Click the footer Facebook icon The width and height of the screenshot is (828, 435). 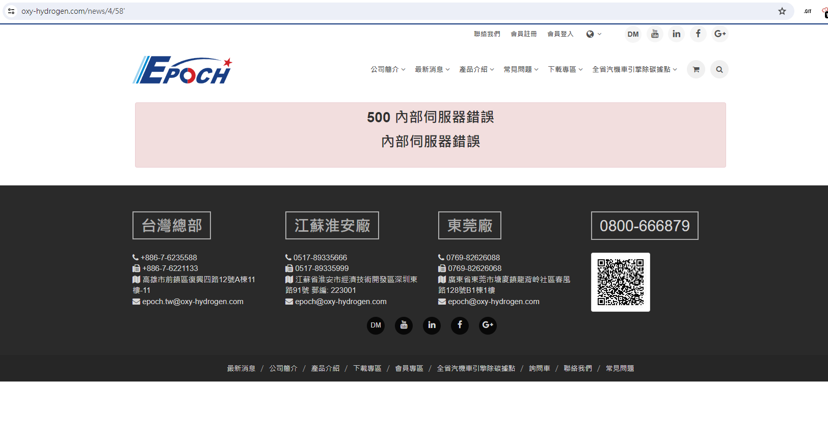coord(460,325)
